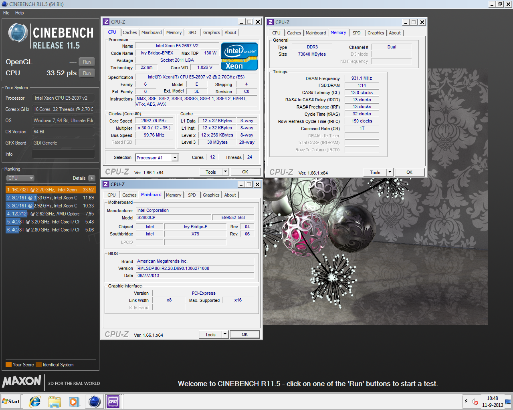Click the Z icon in the Memory window title bar

click(x=271, y=22)
